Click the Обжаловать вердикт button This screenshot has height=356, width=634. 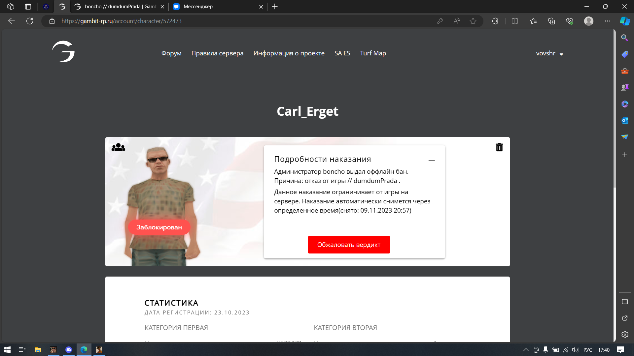click(349, 245)
